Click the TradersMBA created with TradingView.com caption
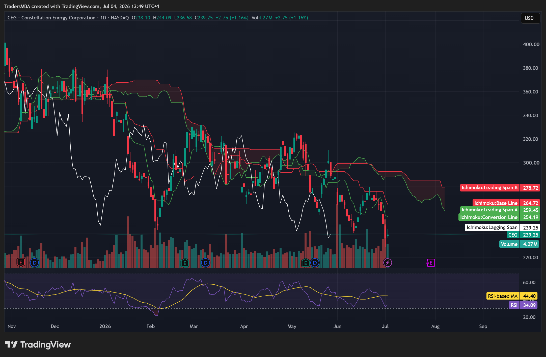The width and height of the screenshot is (546, 357). pos(82,6)
